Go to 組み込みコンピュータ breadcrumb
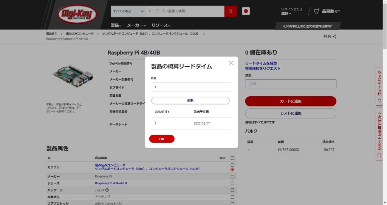This screenshot has height=205, width=387. [x=80, y=34]
